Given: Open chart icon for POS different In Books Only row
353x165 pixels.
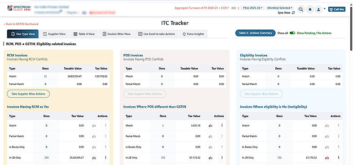Looking at the screenshot, I should pyautogui.click(x=211, y=147).
